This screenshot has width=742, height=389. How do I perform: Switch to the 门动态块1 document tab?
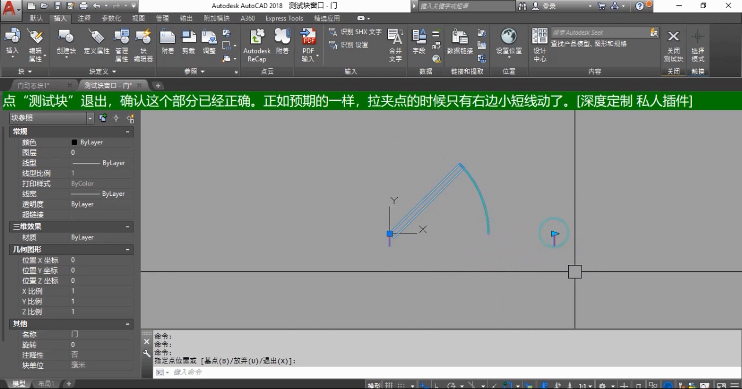click(x=34, y=86)
